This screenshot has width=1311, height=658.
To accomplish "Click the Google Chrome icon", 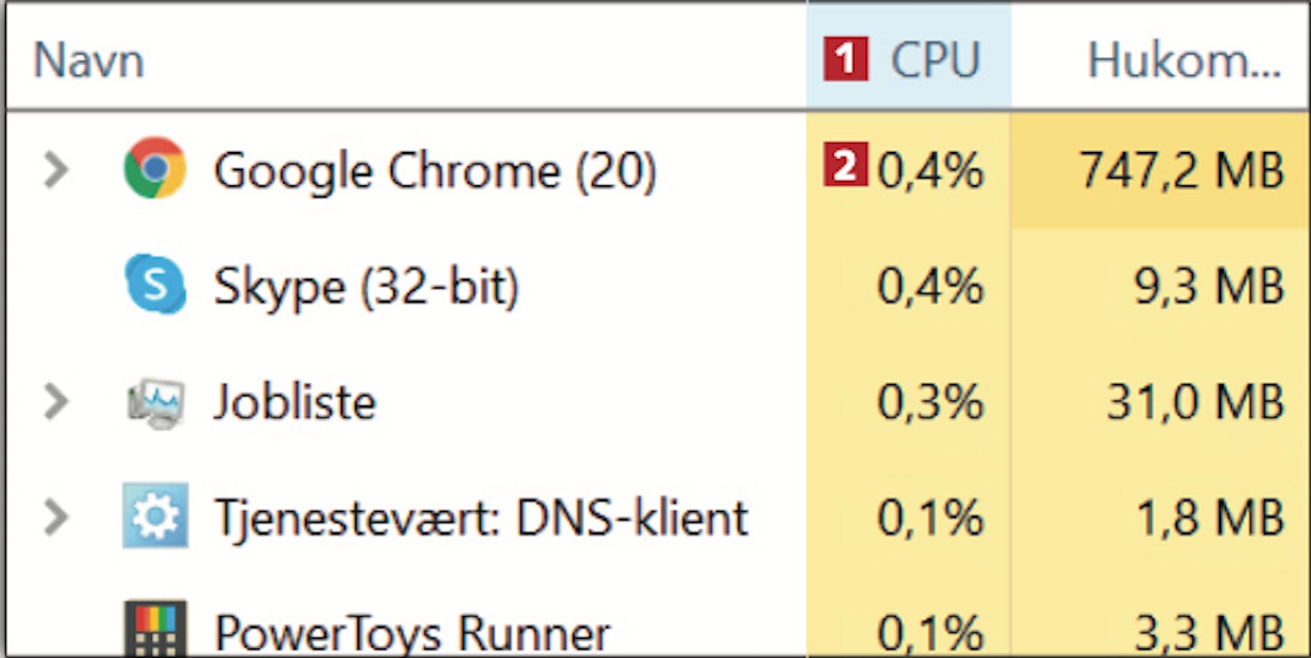I will (x=155, y=170).
